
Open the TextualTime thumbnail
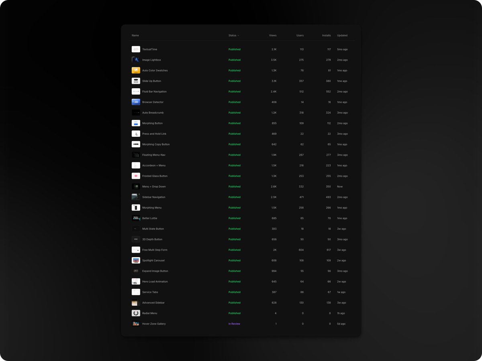click(136, 49)
